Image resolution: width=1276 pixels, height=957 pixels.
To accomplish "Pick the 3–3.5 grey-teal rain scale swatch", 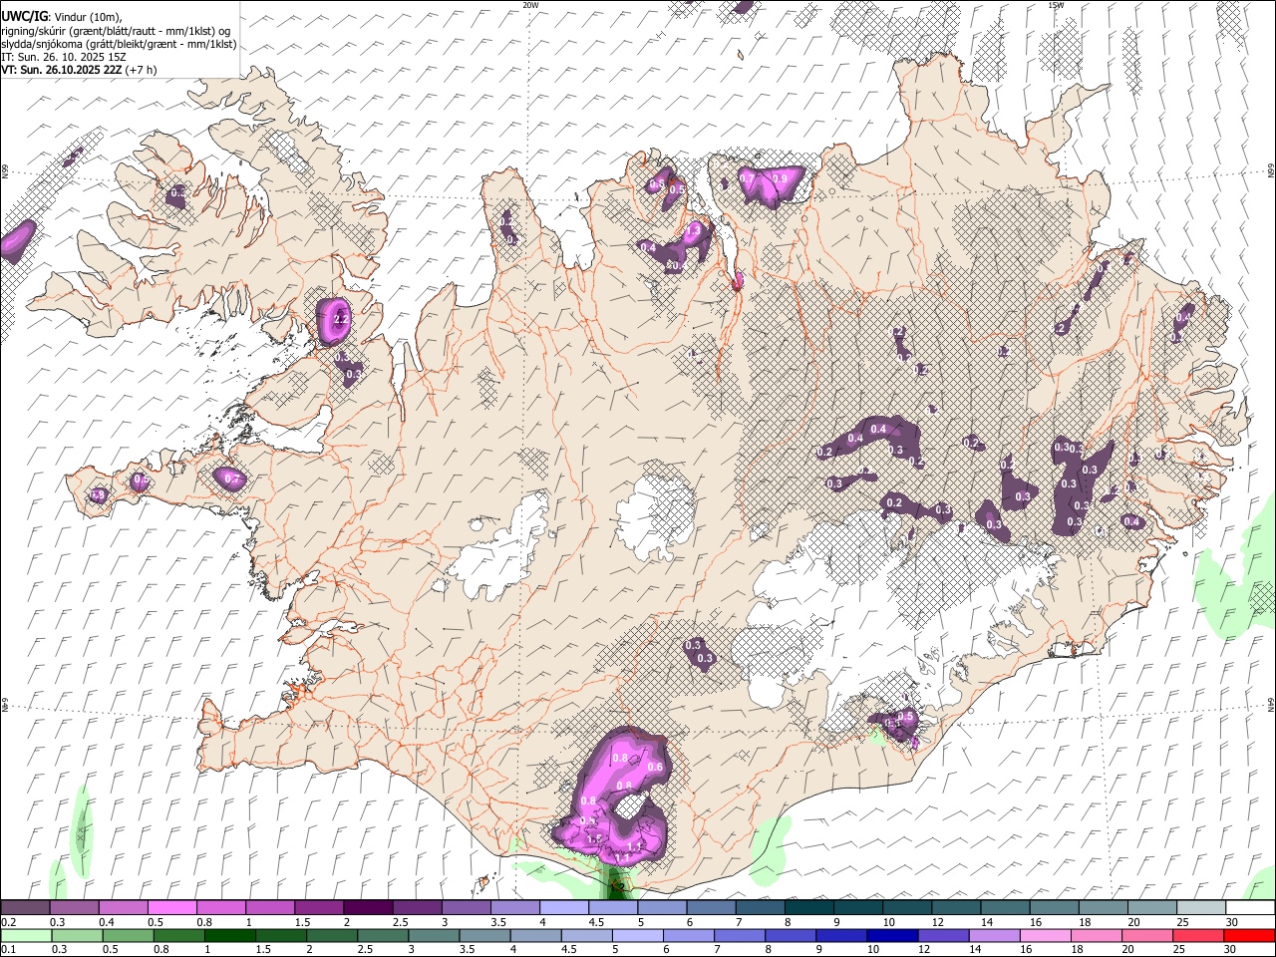I will [x=435, y=935].
